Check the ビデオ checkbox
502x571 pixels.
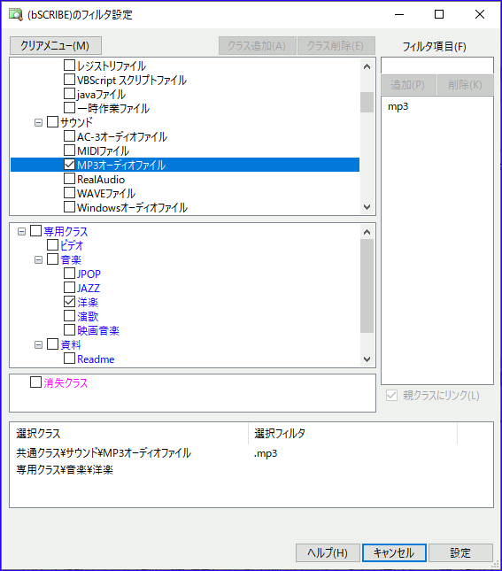coord(52,245)
